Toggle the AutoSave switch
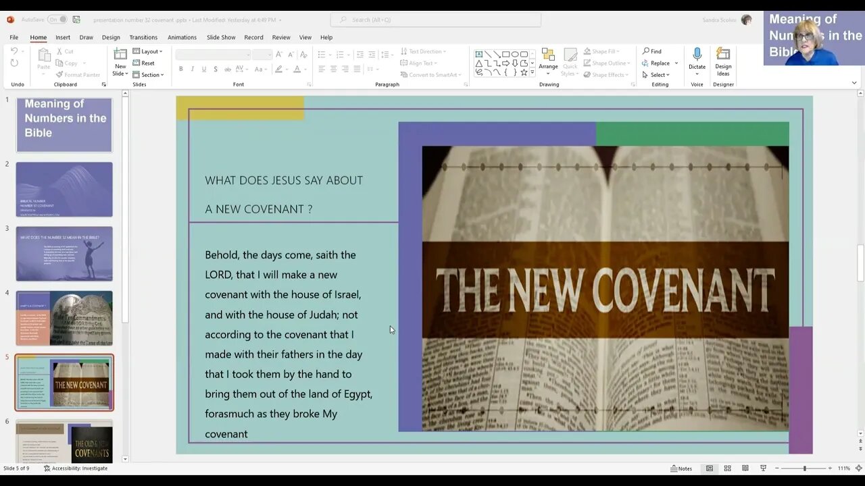Image resolution: width=865 pixels, height=486 pixels. (x=57, y=20)
